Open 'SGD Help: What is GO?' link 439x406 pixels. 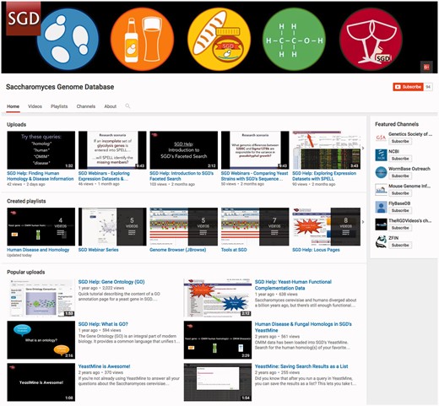point(103,324)
